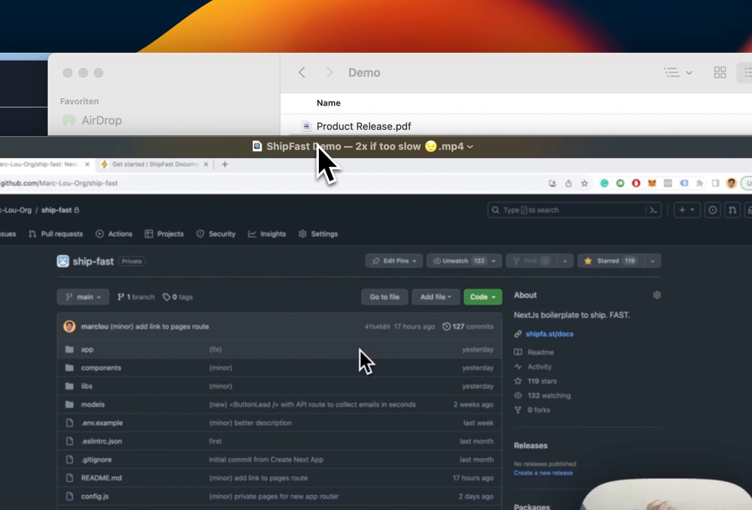Open GitHub issues circle icon in header
Viewport: 752px width, 510px height.
coord(712,210)
